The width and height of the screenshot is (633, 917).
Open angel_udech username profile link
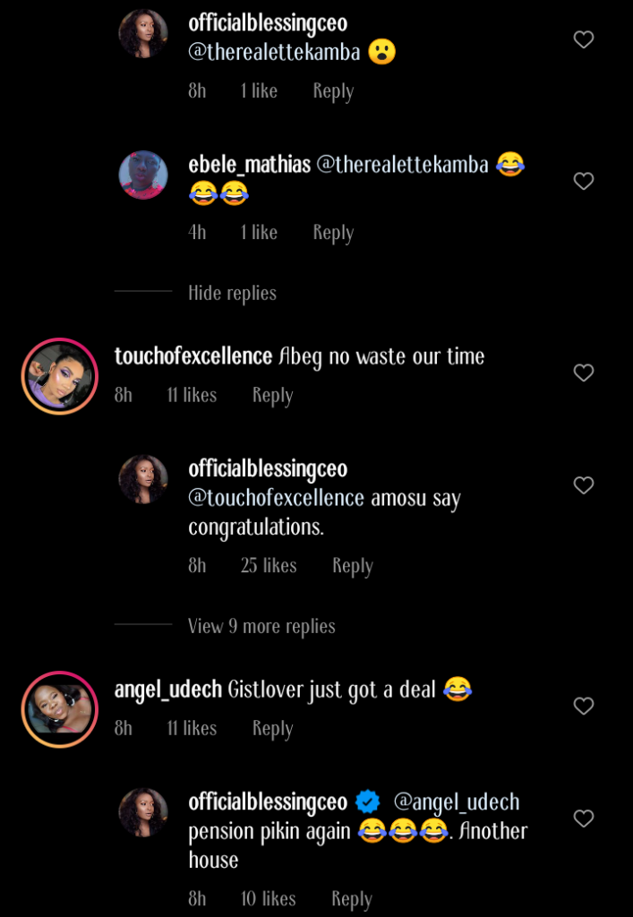coord(168,690)
